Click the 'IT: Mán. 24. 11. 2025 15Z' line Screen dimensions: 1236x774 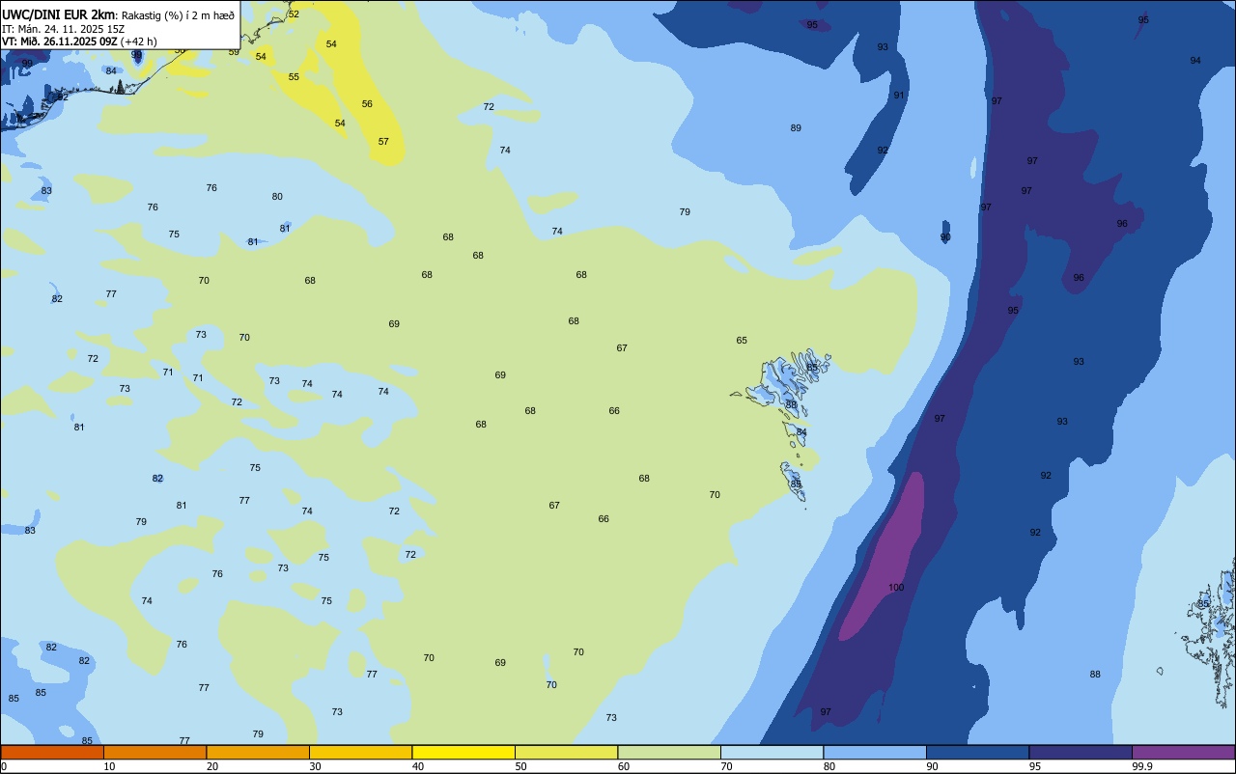(x=63, y=28)
